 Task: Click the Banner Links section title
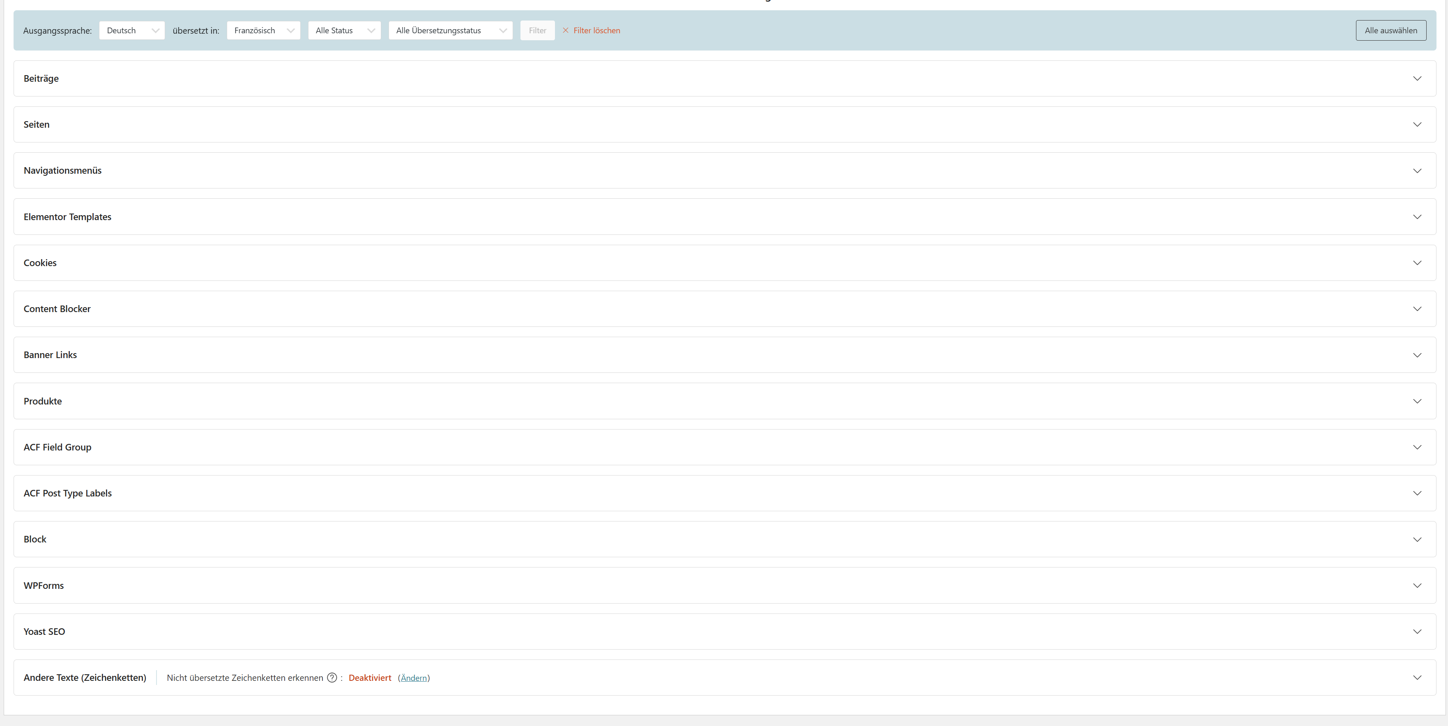[x=50, y=355]
